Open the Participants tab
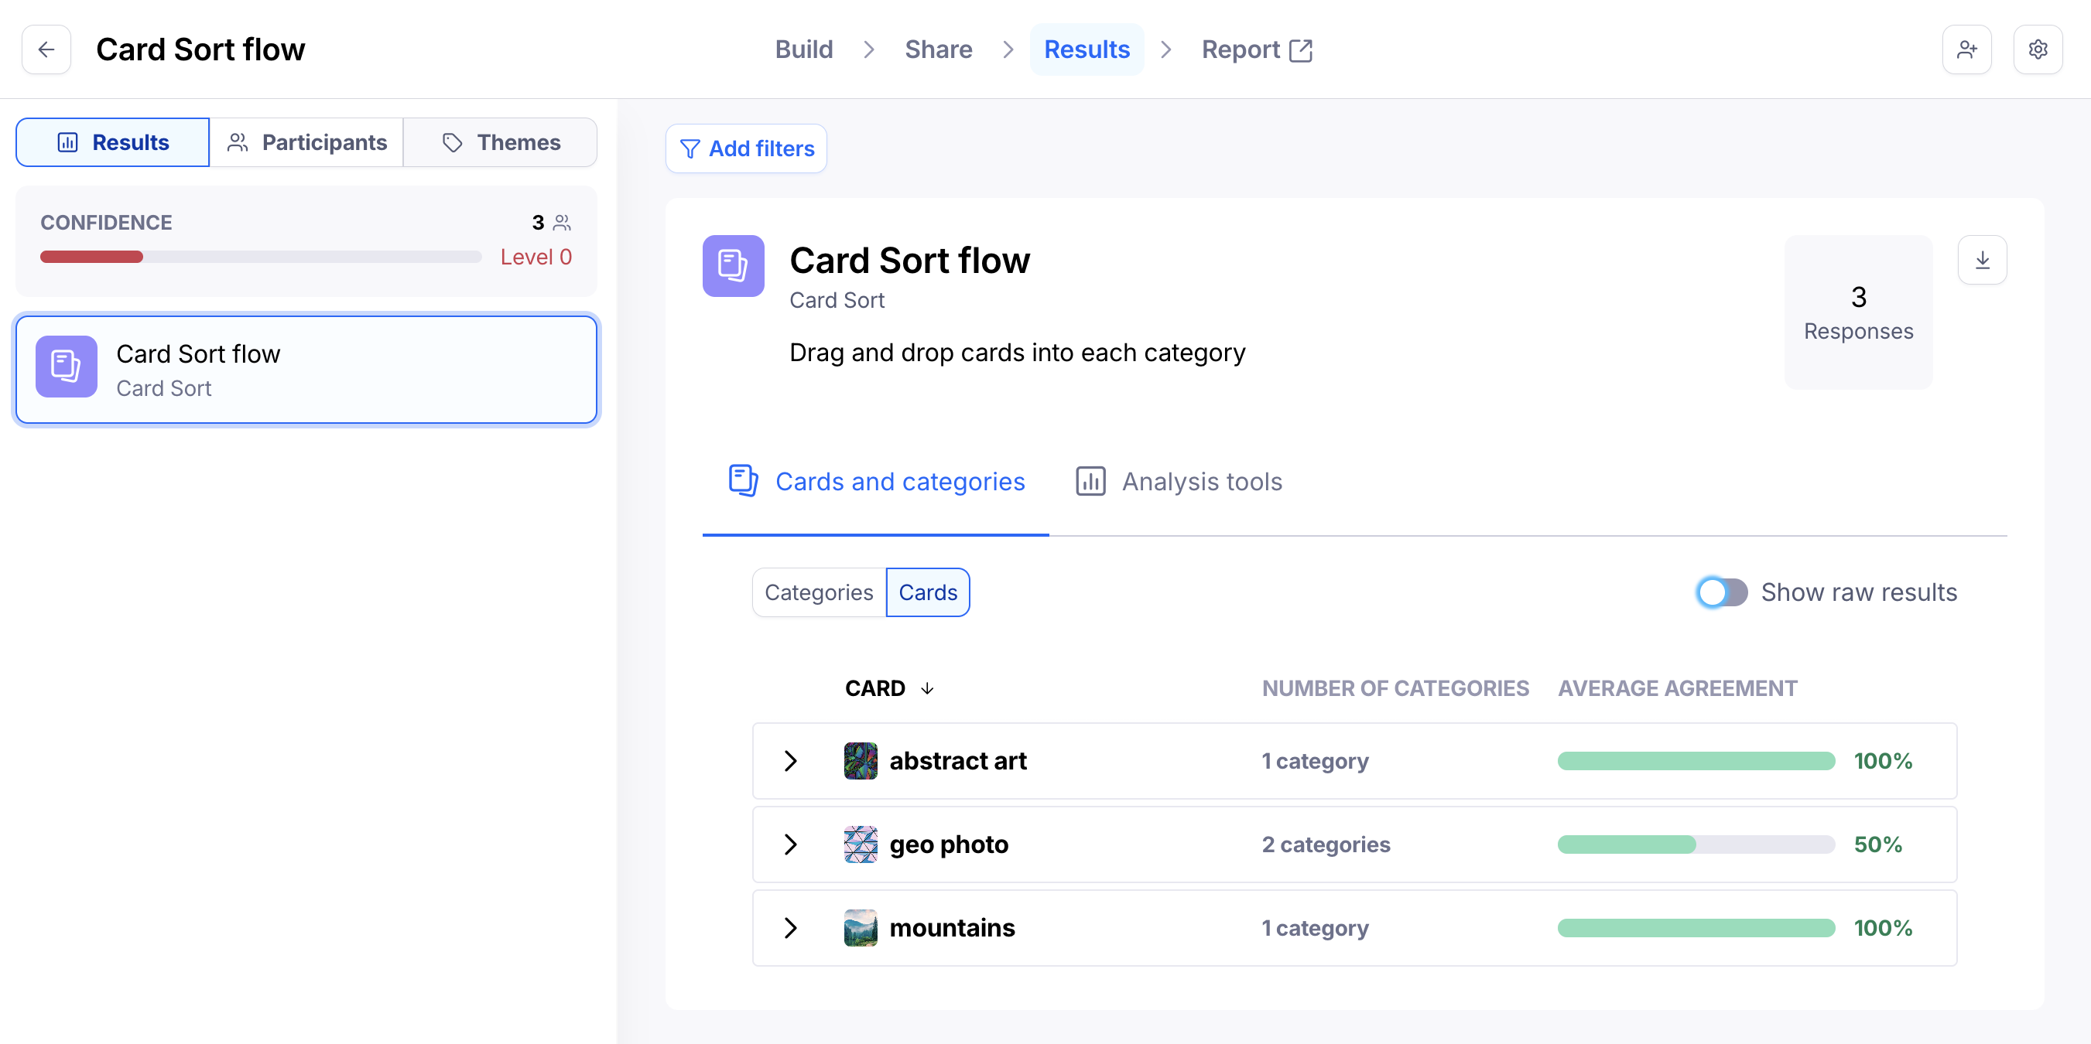The image size is (2091, 1044). [306, 143]
